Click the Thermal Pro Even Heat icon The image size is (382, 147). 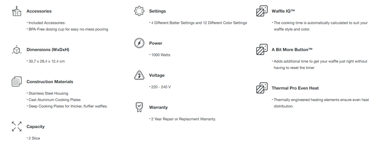tap(262, 88)
